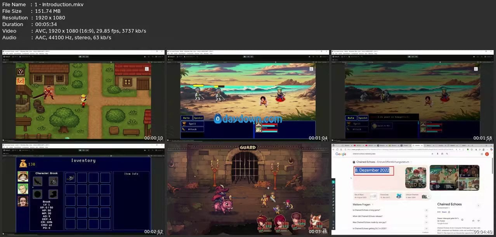Click Speed×1 button in the 00:01:58 frame
The height and width of the screenshot is (237, 496).
point(363,118)
